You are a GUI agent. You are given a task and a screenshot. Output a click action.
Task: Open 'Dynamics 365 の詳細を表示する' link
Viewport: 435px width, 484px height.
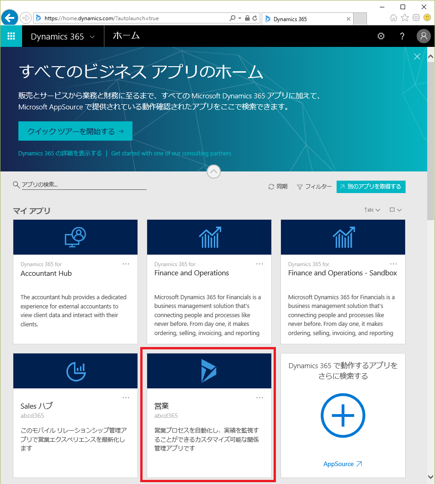pos(60,154)
